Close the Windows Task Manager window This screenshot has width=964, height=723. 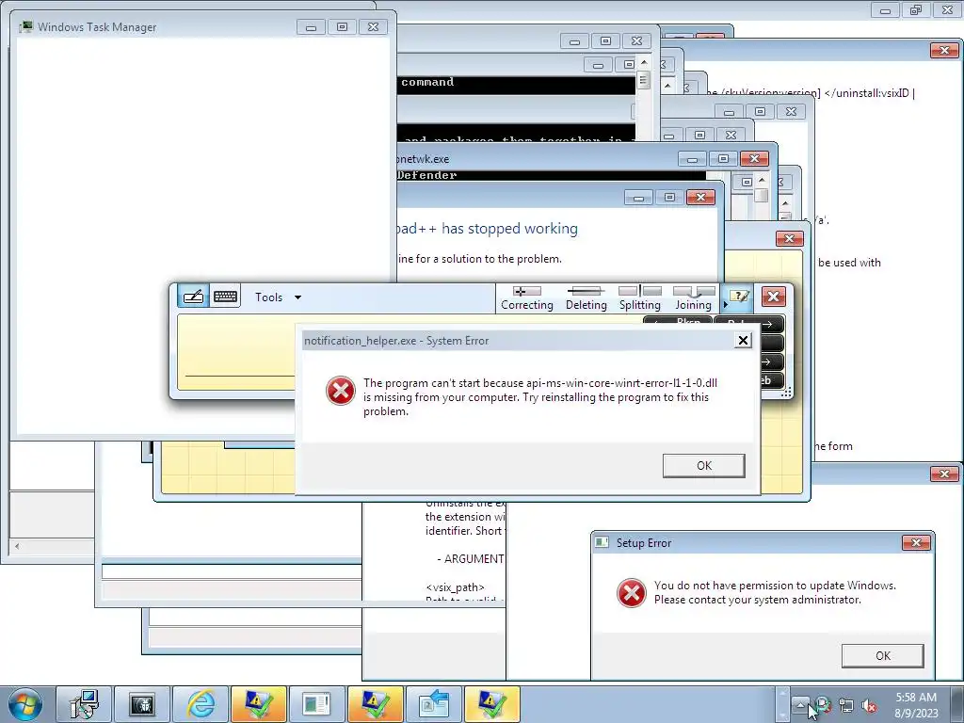pyautogui.click(x=373, y=26)
